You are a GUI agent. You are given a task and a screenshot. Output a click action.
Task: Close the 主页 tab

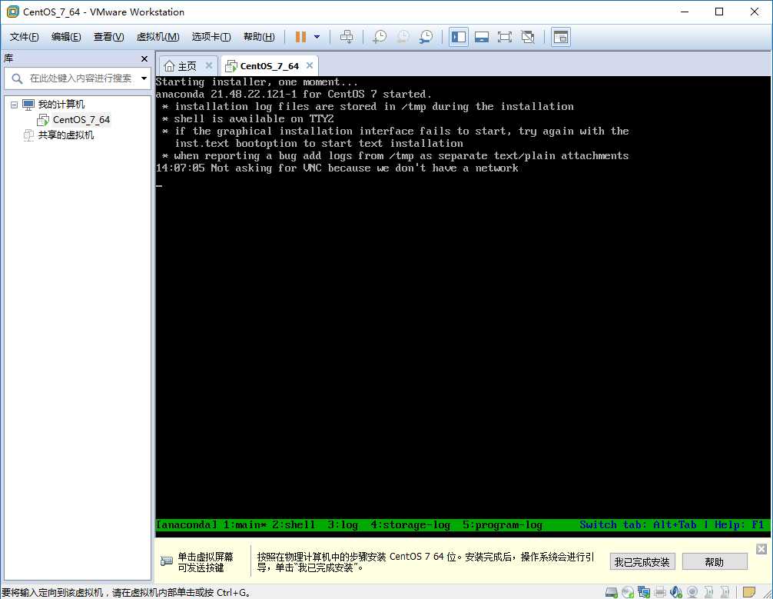(x=208, y=65)
